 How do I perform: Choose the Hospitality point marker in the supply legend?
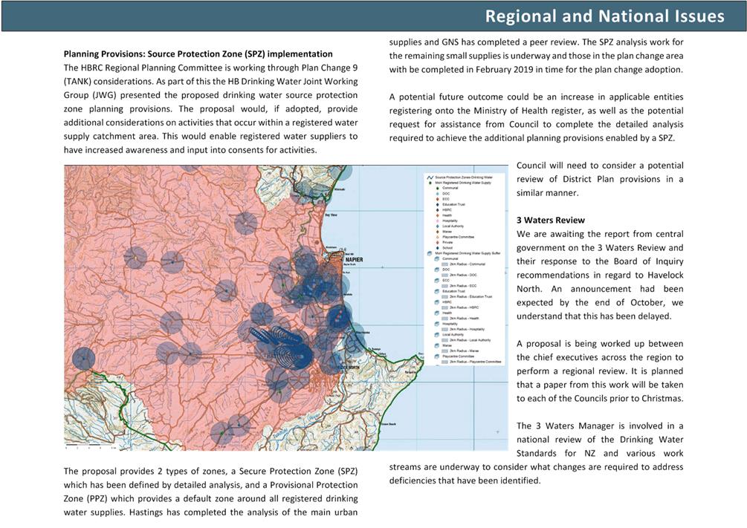[437, 221]
